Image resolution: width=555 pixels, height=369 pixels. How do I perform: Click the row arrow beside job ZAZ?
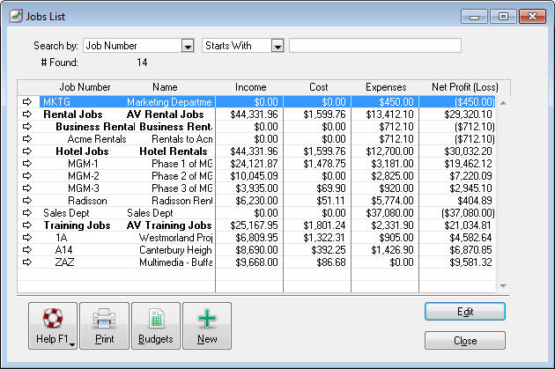pos(27,262)
